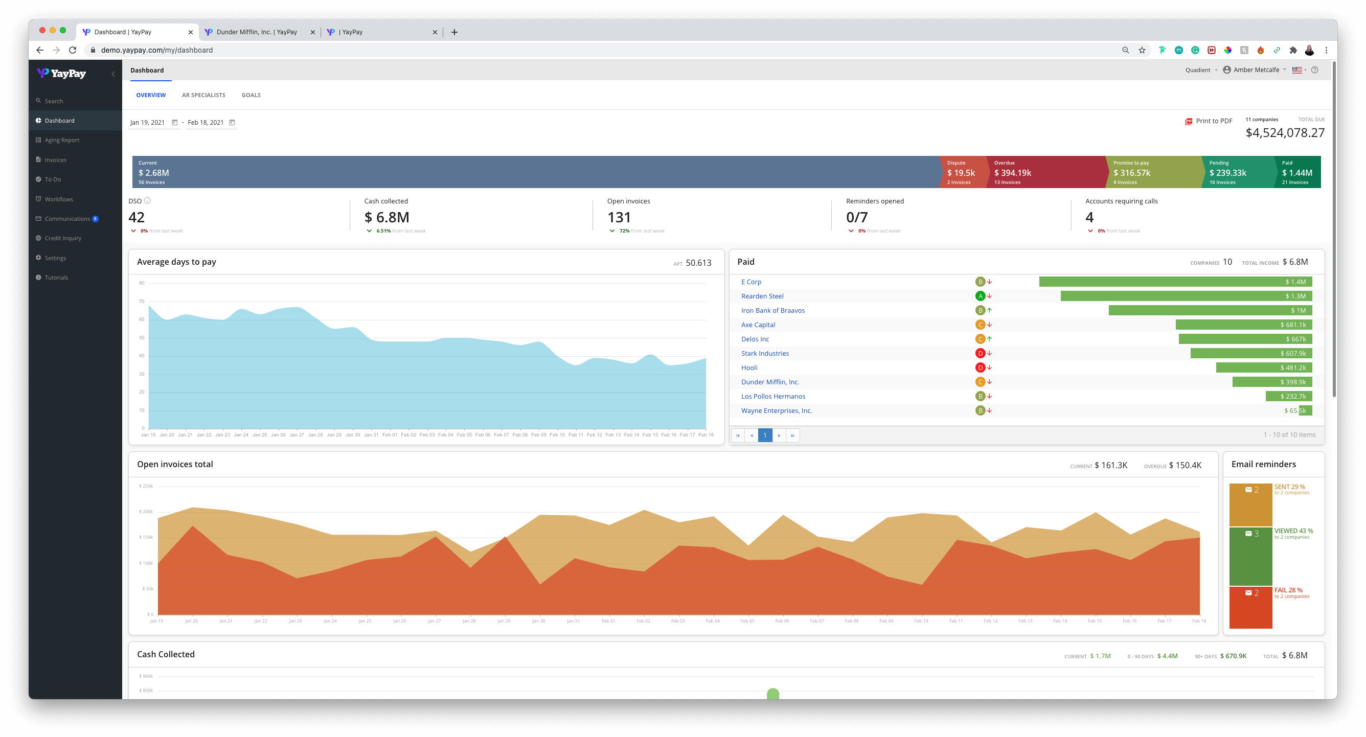This screenshot has width=1366, height=737.
Task: Open the To-Do section
Action: coord(53,179)
